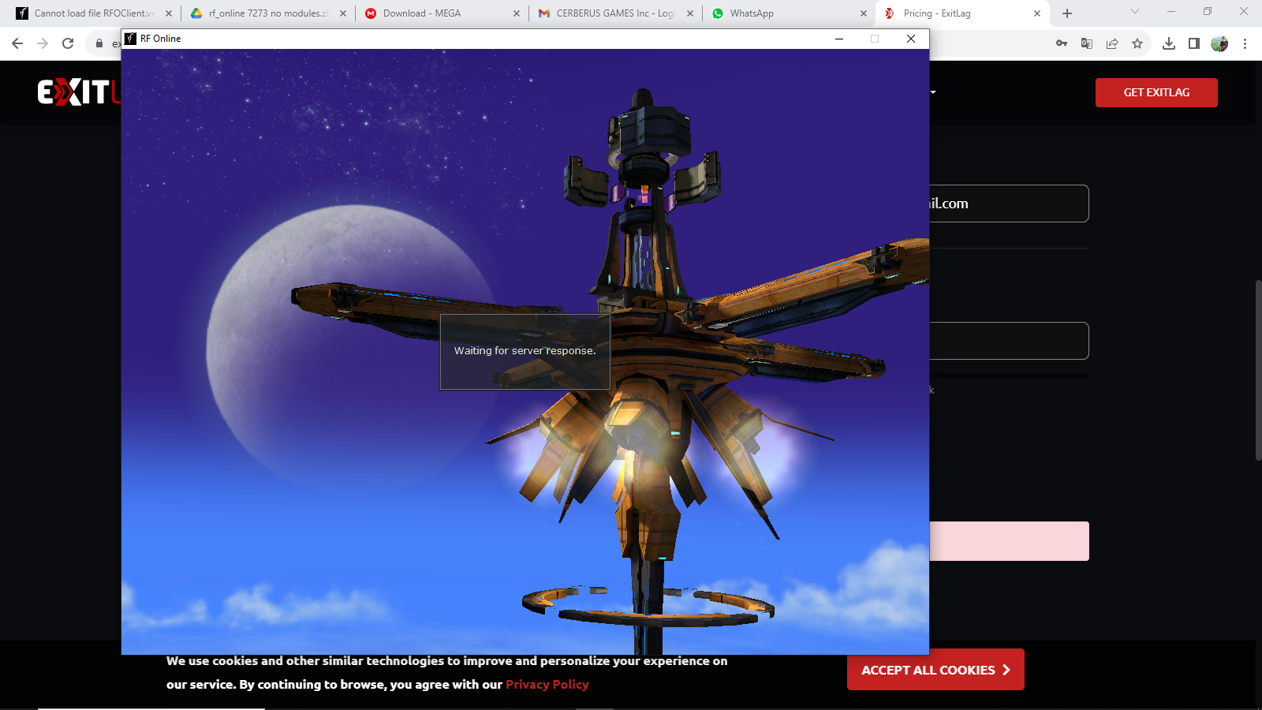Close the CERBERUS GAMES Gmail tab

coord(690,13)
